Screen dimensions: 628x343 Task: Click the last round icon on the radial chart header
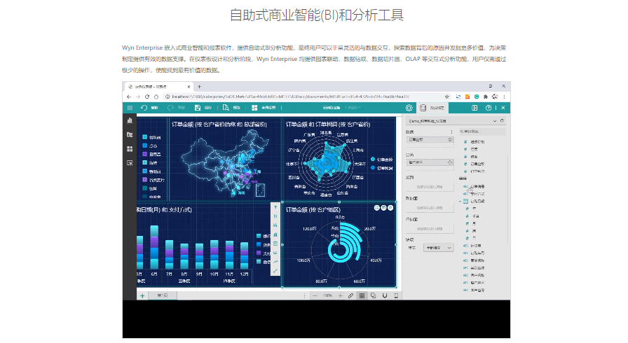tap(390, 208)
